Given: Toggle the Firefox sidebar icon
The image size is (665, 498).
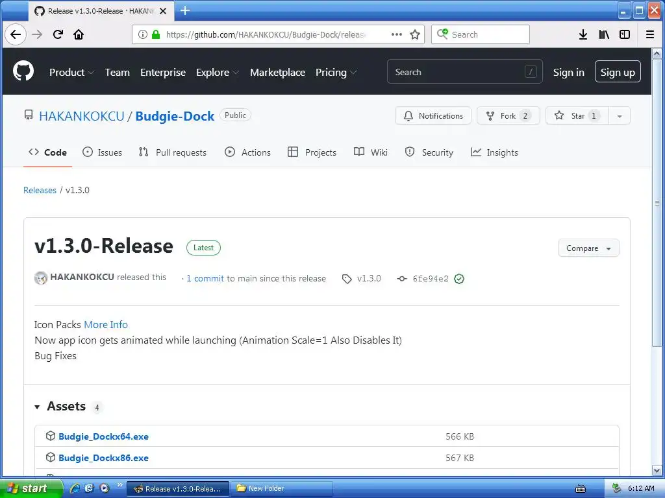Looking at the screenshot, I should [625, 34].
